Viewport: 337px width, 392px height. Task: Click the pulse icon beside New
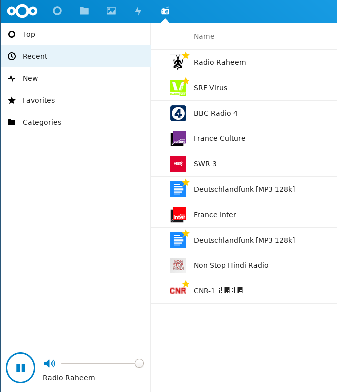12,78
